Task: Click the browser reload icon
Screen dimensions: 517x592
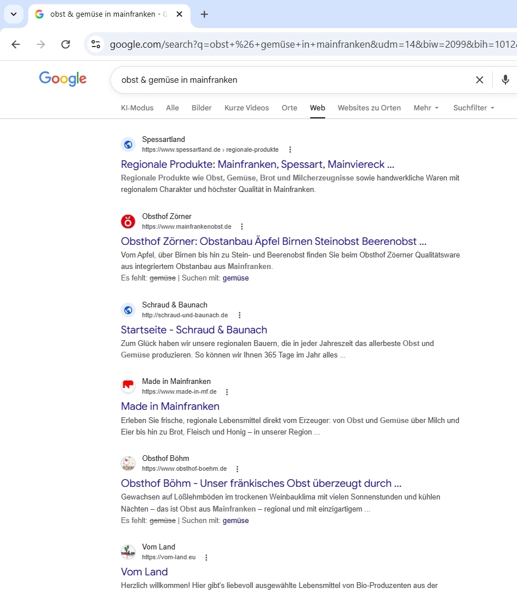Action: [65, 44]
